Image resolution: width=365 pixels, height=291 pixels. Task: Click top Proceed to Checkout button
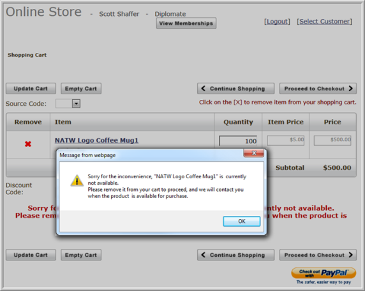click(318, 89)
